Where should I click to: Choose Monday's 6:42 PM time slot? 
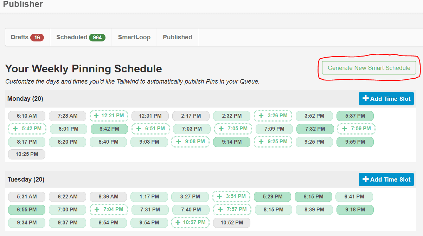point(109,129)
